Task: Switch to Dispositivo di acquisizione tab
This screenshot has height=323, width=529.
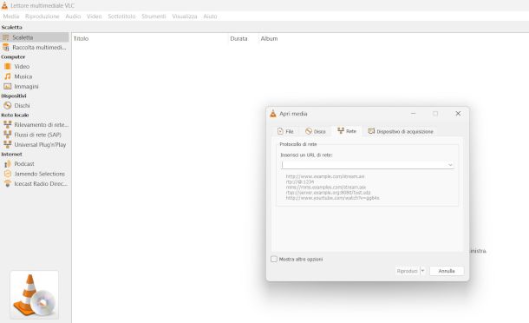Action: tap(401, 131)
